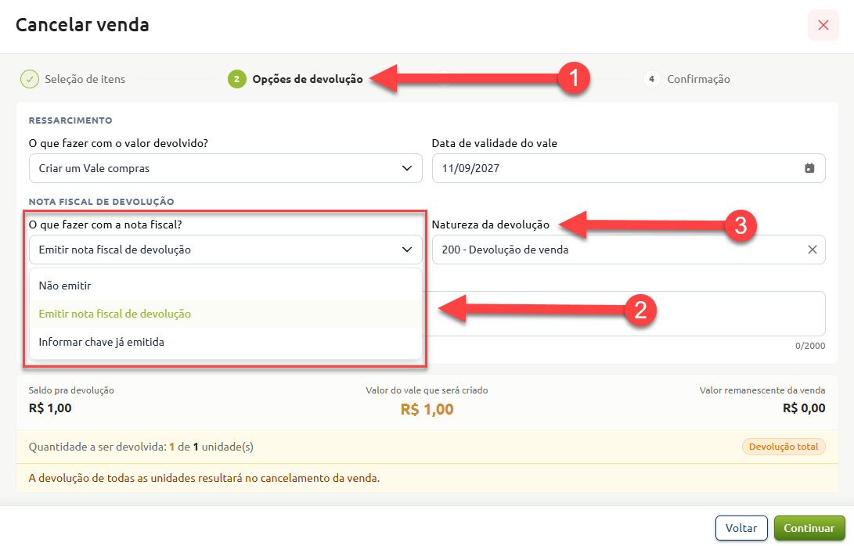This screenshot has width=854, height=546.
Task: Open the 'Criar um Vale compras' dropdown
Action: 225,168
